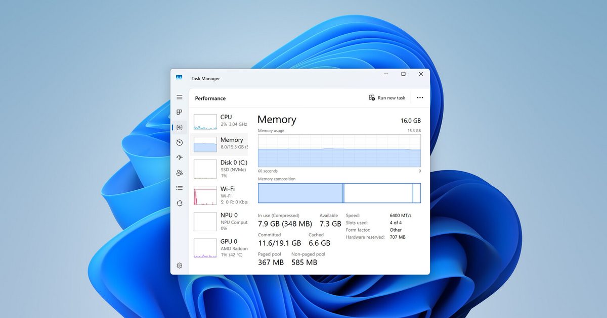Go to the Processes page icon
607x318 pixels.
(x=179, y=112)
